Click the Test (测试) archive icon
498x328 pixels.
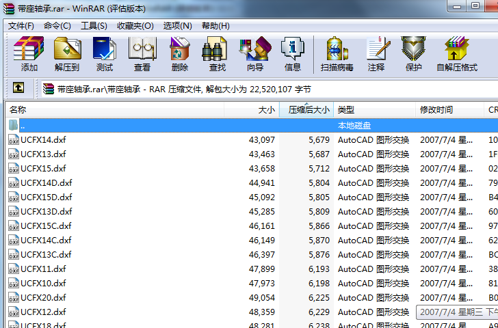click(x=105, y=49)
